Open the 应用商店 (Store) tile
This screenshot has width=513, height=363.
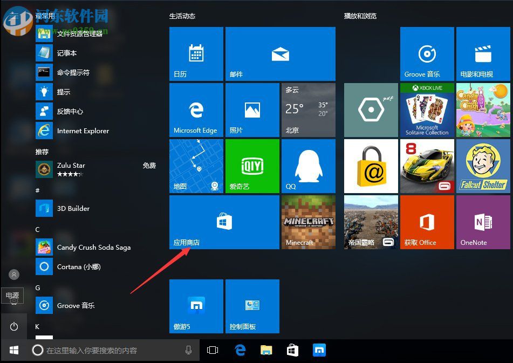[223, 222]
